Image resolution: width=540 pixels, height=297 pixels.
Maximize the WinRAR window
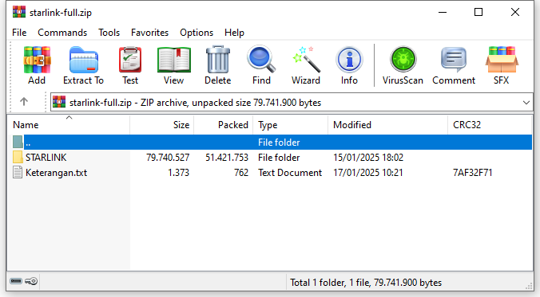click(478, 13)
